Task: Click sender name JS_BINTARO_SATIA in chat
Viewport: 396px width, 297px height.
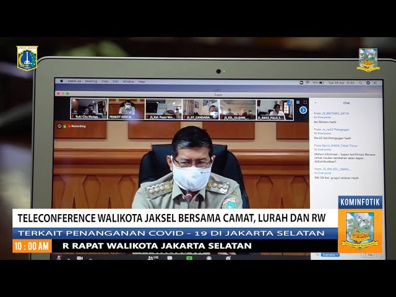Action: pos(335,113)
